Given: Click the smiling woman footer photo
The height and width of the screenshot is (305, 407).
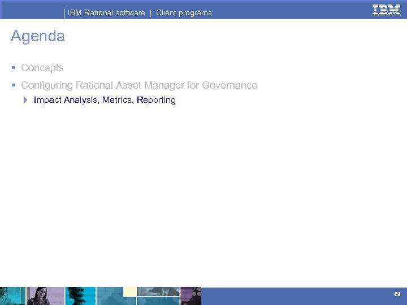Looking at the screenshot, I should click(x=45, y=296).
